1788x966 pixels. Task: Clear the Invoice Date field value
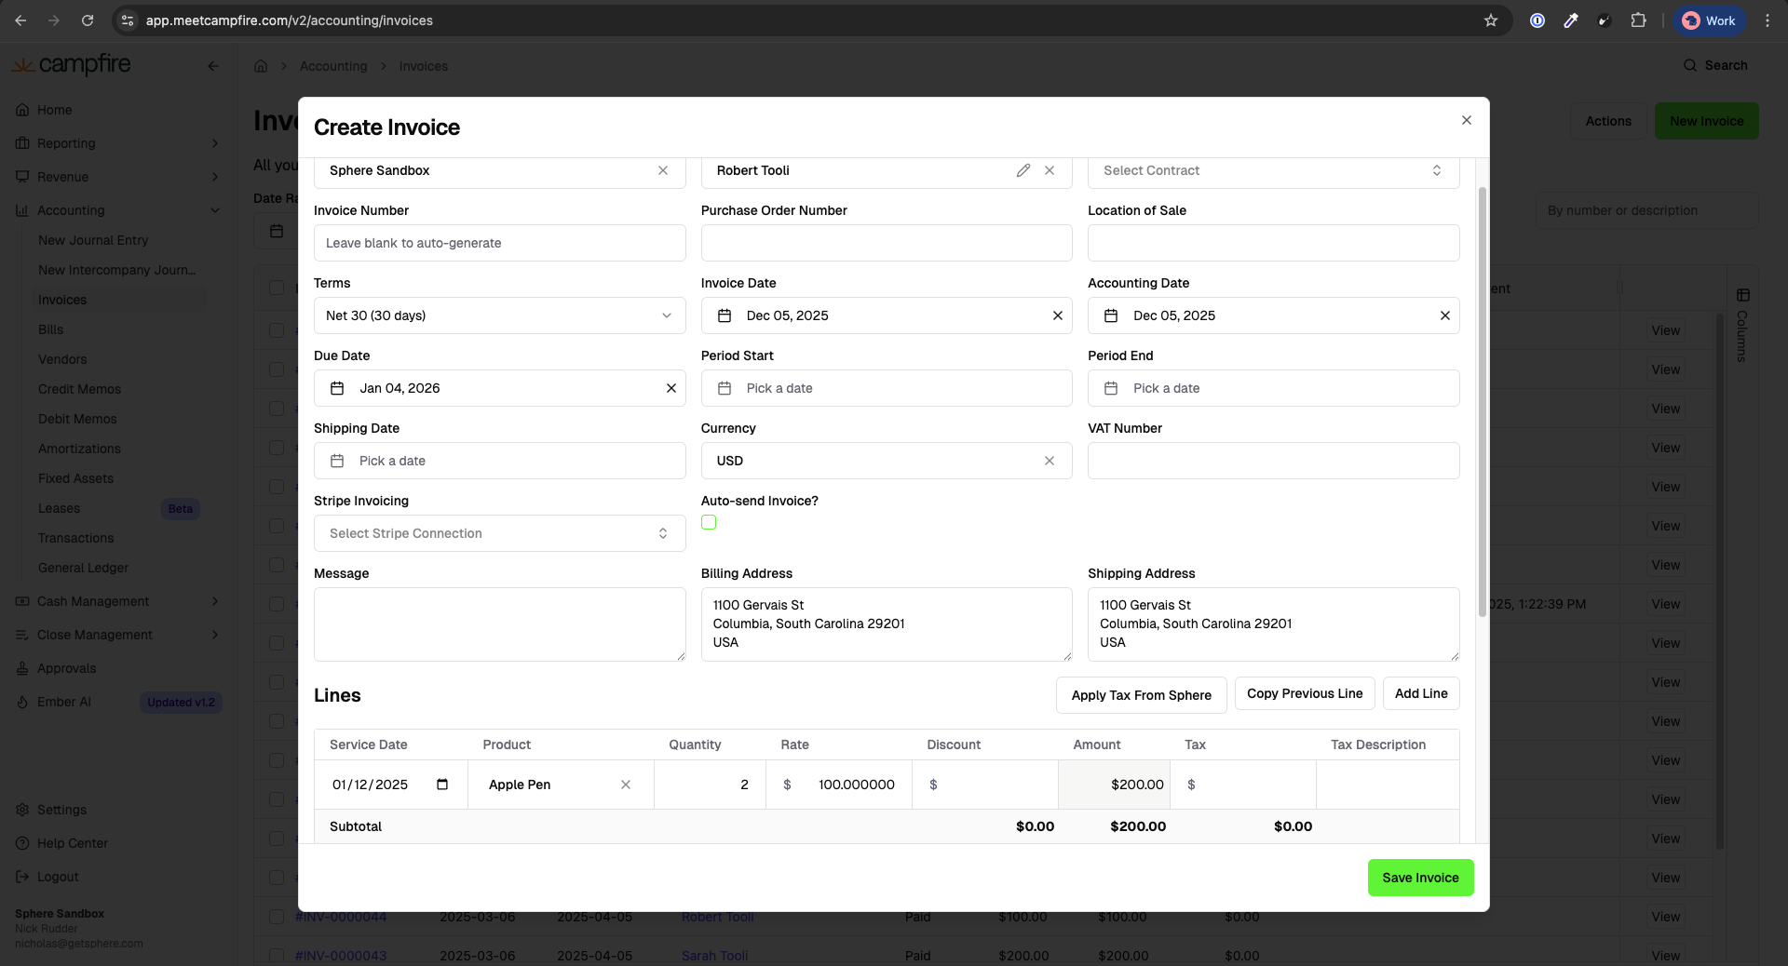1057,315
